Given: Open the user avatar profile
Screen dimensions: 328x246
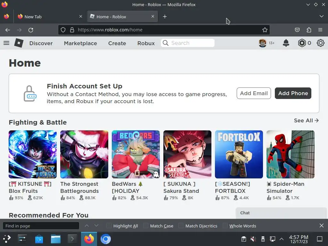Looking at the screenshot, I should pos(263,43).
